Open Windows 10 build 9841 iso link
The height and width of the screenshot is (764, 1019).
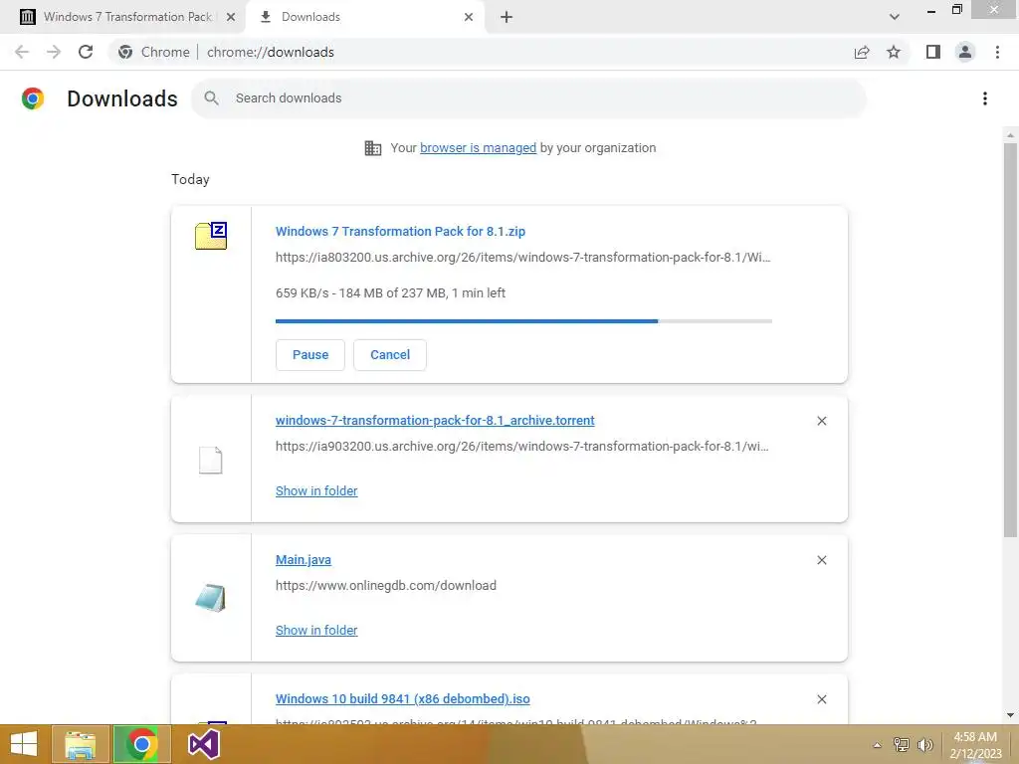402,699
